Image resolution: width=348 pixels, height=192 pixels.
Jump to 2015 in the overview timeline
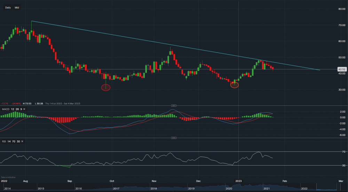click(40, 188)
